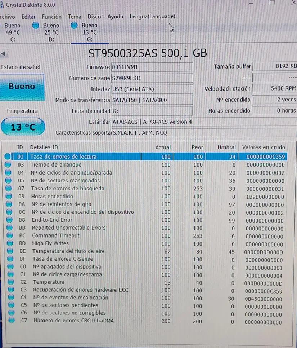Open the Editar menu

tap(28, 17)
